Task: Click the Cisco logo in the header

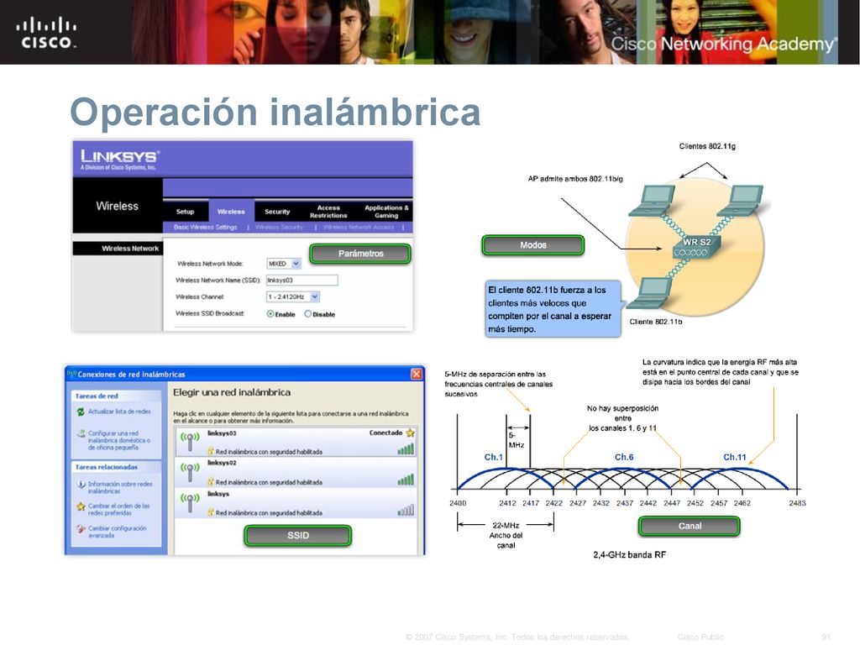Action: tap(46, 33)
